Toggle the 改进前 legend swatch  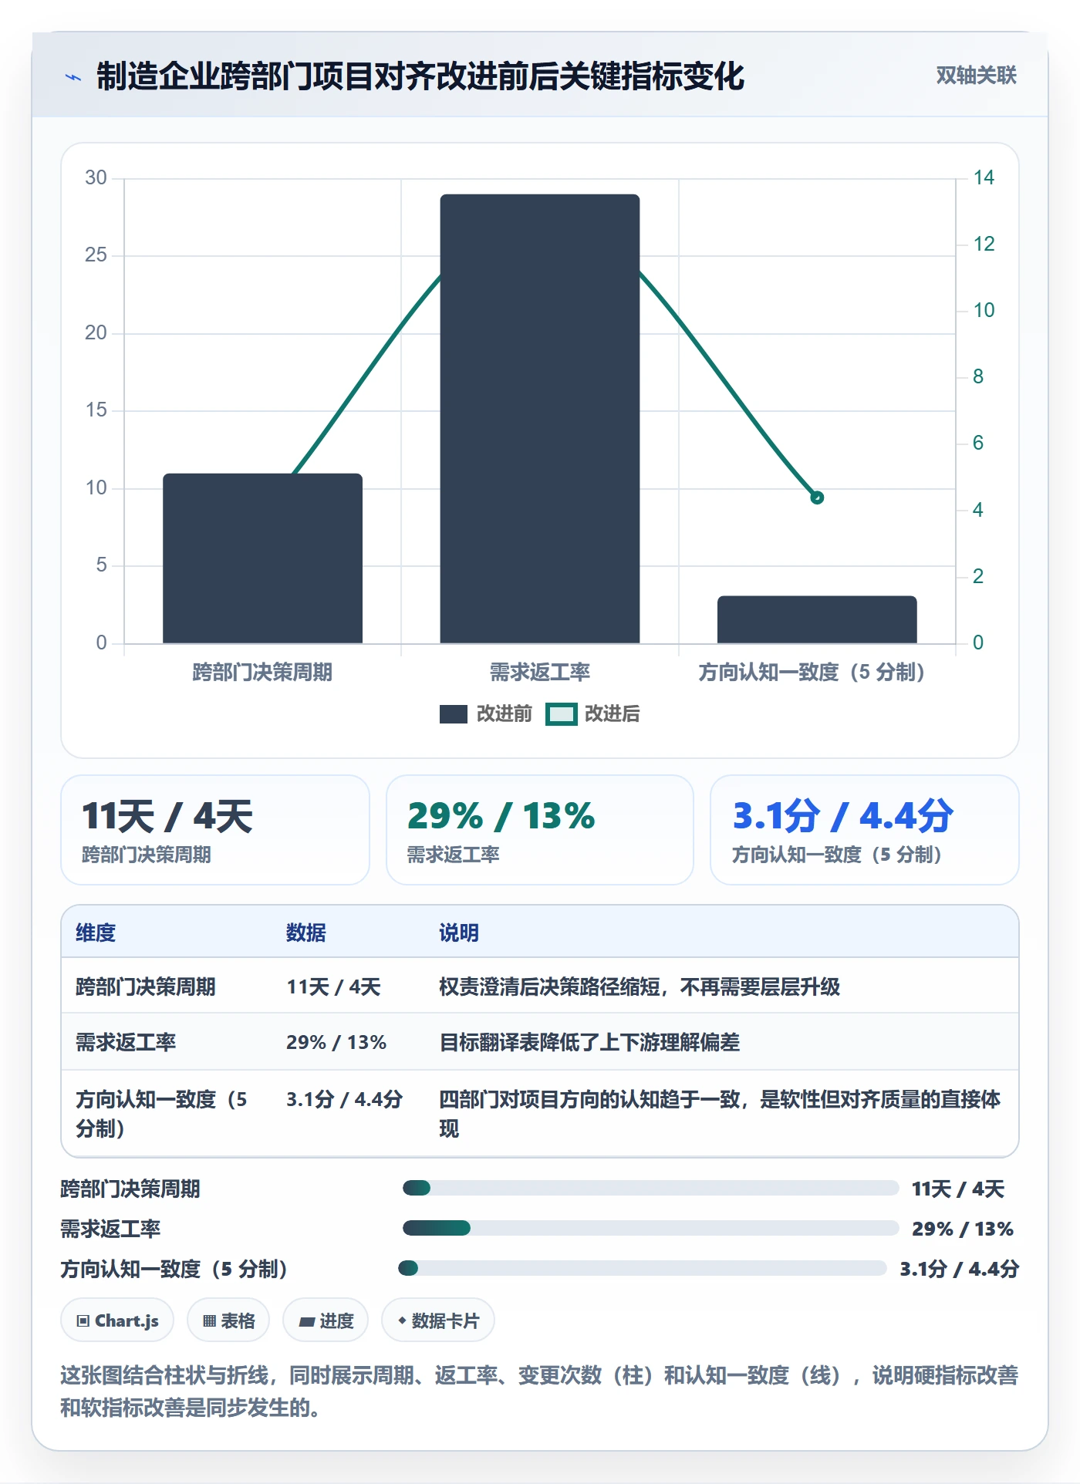454,714
